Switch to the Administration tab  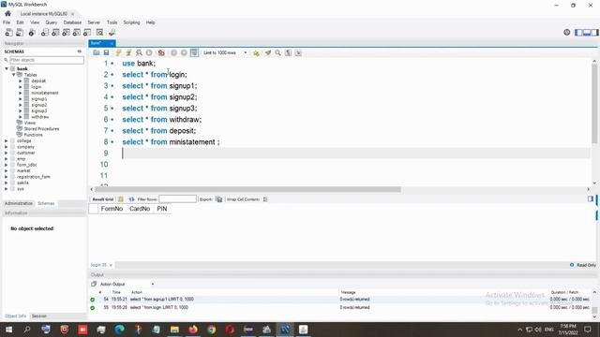[19, 203]
